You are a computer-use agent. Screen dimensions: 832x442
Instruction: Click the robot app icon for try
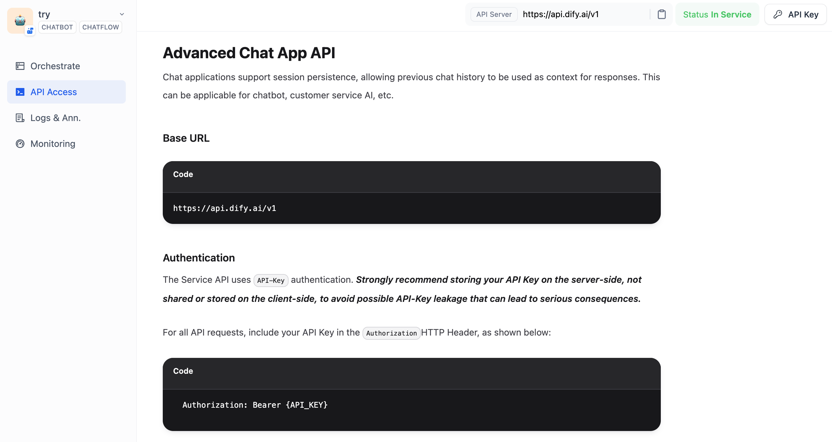(20, 20)
